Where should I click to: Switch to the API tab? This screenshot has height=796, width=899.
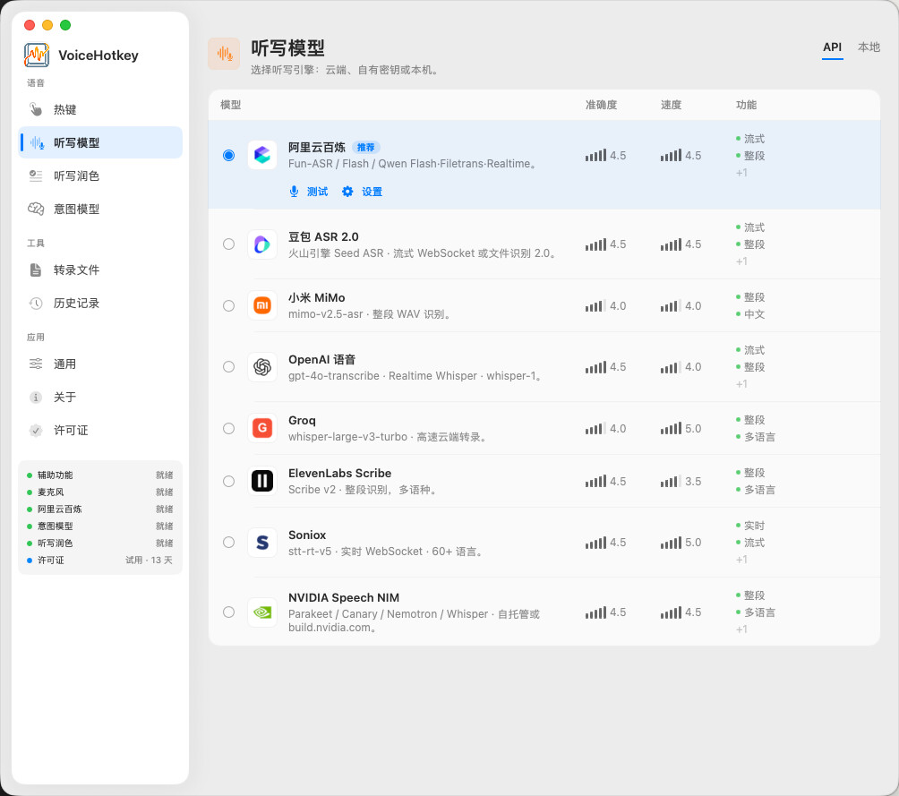pyautogui.click(x=833, y=47)
